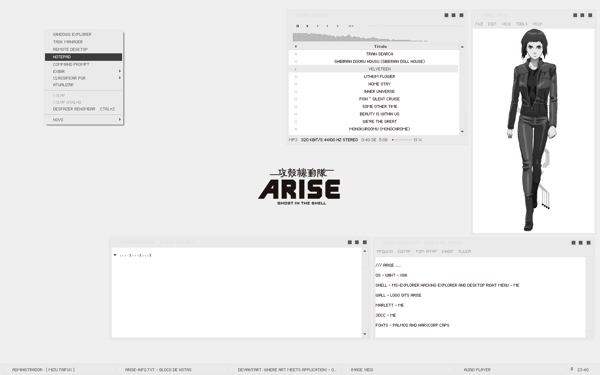Click command prompt scrollbar up arrow
The height and width of the screenshot is (375, 600).
[x=365, y=251]
